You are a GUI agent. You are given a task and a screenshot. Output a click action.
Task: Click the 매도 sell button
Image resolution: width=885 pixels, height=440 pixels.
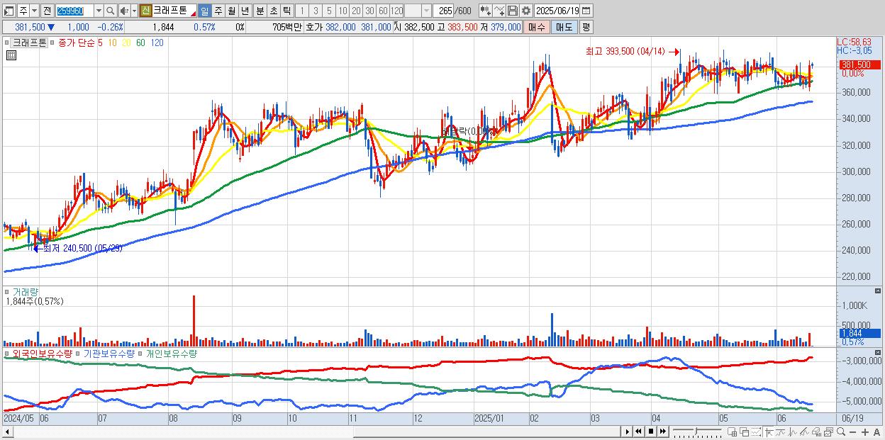click(564, 27)
